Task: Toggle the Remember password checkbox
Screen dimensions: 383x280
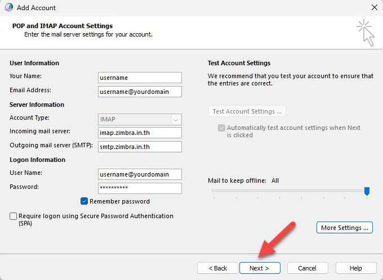Action: click(84, 201)
